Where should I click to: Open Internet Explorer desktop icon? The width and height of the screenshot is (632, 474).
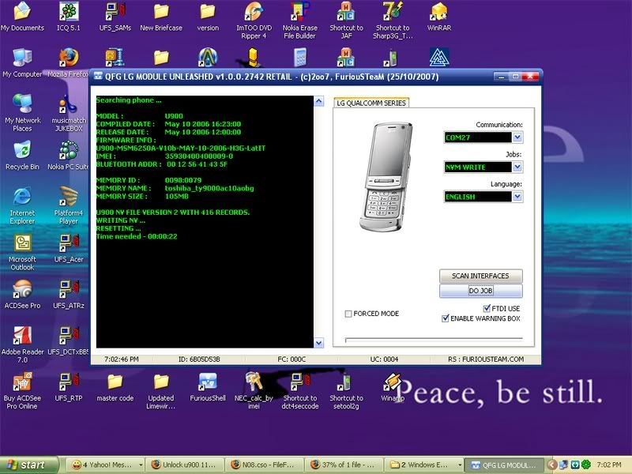(22, 205)
